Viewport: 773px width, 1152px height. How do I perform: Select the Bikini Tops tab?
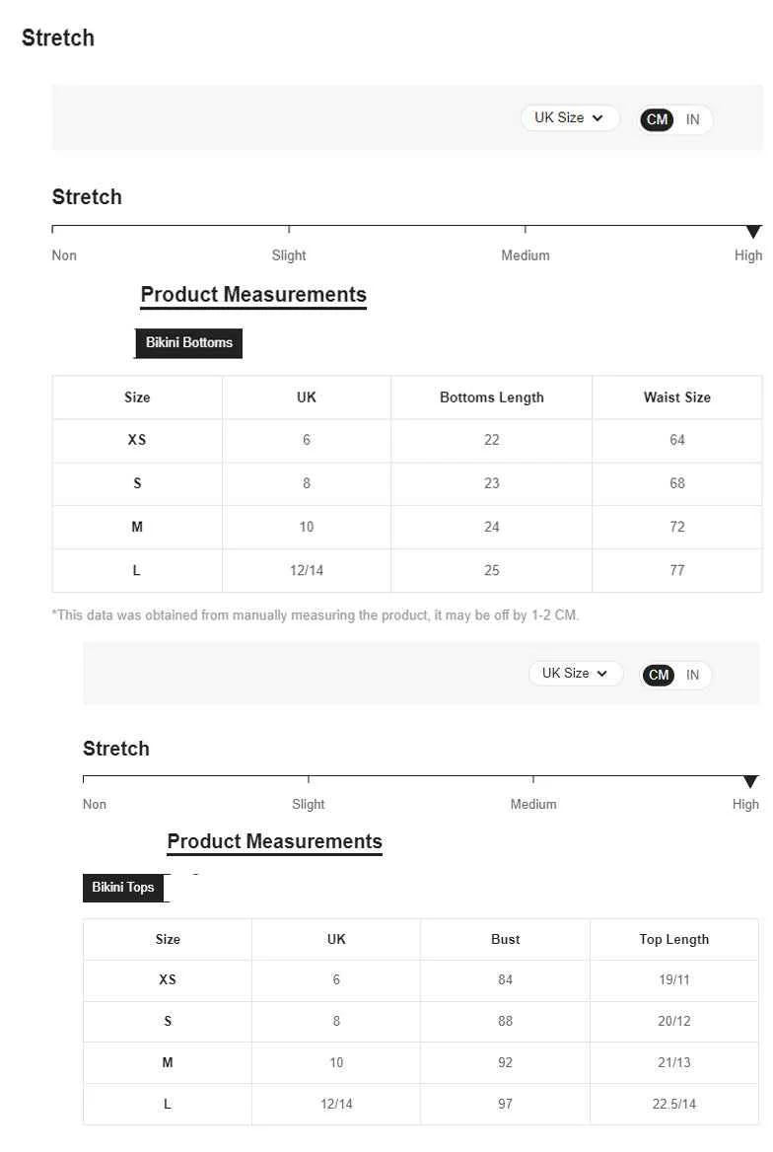tap(122, 888)
